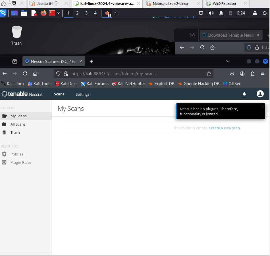Expand the list all tabs chevron

coord(228,61)
